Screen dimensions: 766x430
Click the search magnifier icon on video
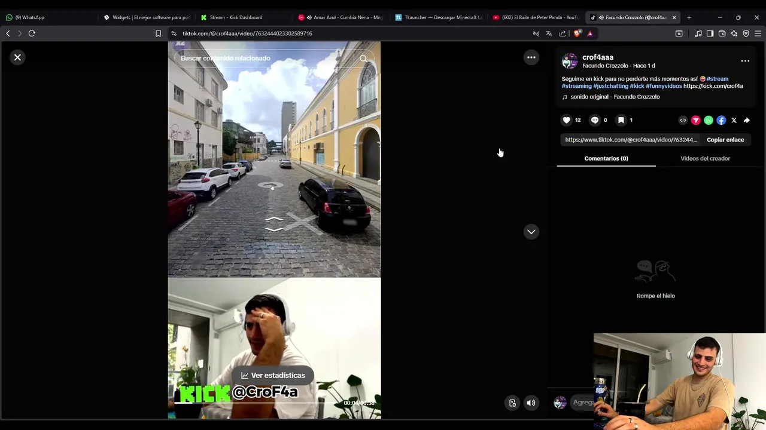pyautogui.click(x=363, y=58)
